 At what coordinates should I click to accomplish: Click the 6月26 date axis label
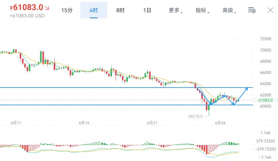click(x=220, y=123)
